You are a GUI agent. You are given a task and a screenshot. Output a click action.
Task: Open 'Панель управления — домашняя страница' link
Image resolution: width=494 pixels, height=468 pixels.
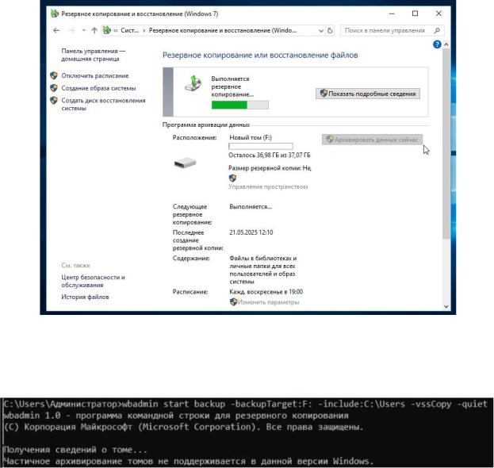[x=94, y=55]
